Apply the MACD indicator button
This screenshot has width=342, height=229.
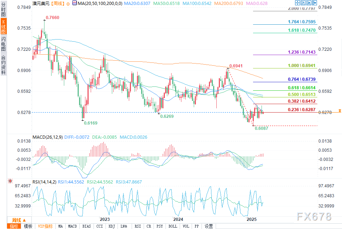[72, 226]
